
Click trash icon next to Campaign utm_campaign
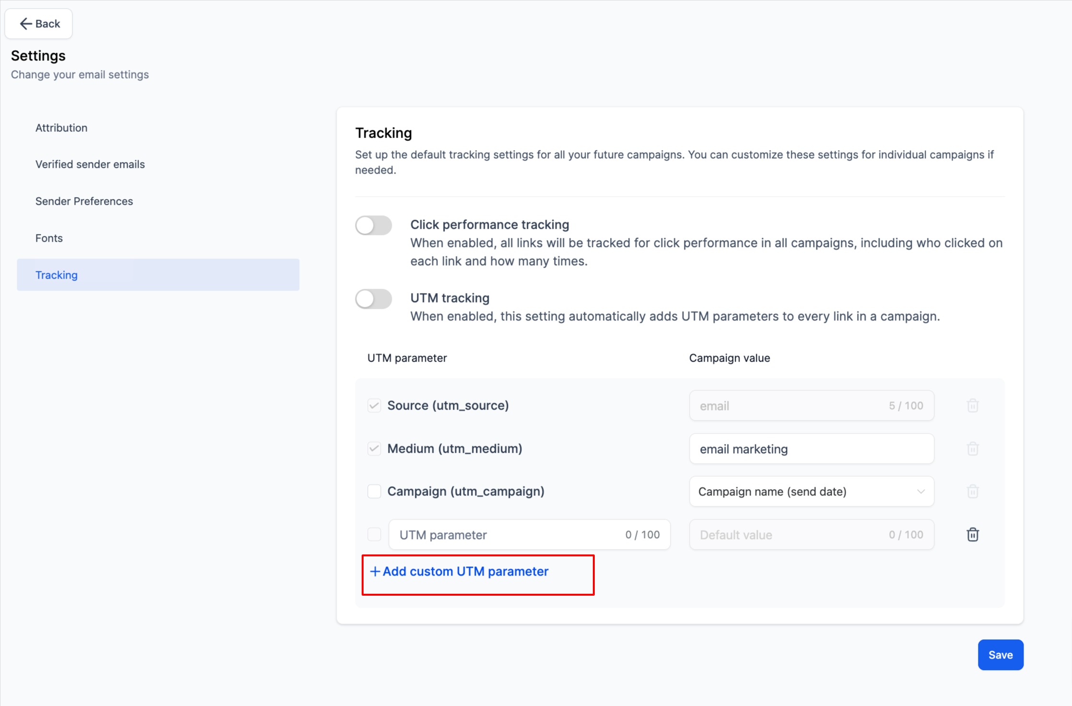972,491
